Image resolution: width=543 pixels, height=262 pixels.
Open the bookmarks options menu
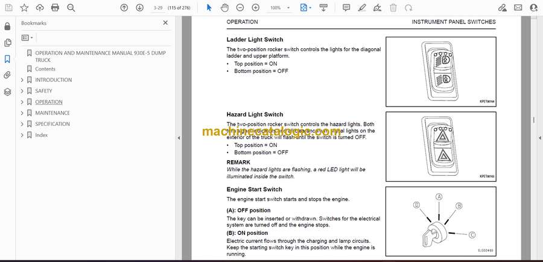[x=27, y=38]
